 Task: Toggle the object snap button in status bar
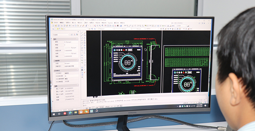tap(101, 107)
